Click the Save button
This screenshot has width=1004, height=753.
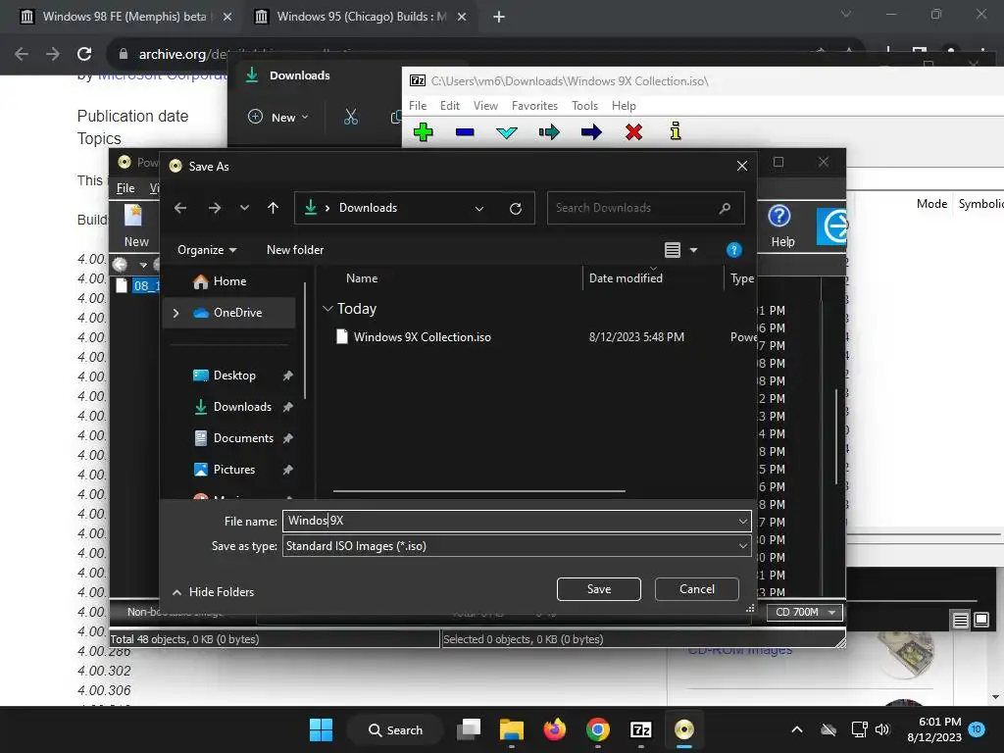pos(599,589)
